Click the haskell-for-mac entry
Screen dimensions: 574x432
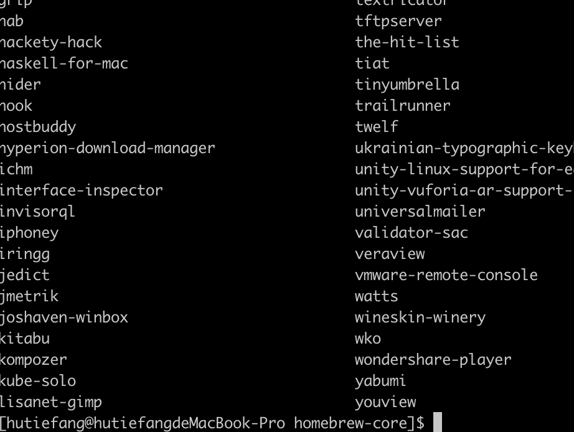pos(64,63)
